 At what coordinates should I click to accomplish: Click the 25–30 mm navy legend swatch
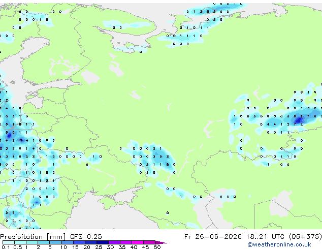[102, 242]
